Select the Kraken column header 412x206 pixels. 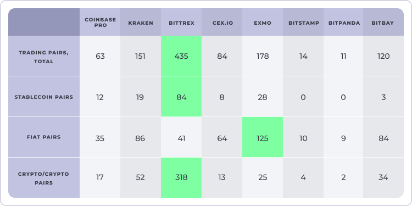141,22
